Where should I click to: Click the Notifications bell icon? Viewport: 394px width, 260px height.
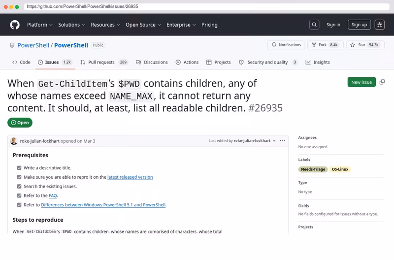point(274,45)
